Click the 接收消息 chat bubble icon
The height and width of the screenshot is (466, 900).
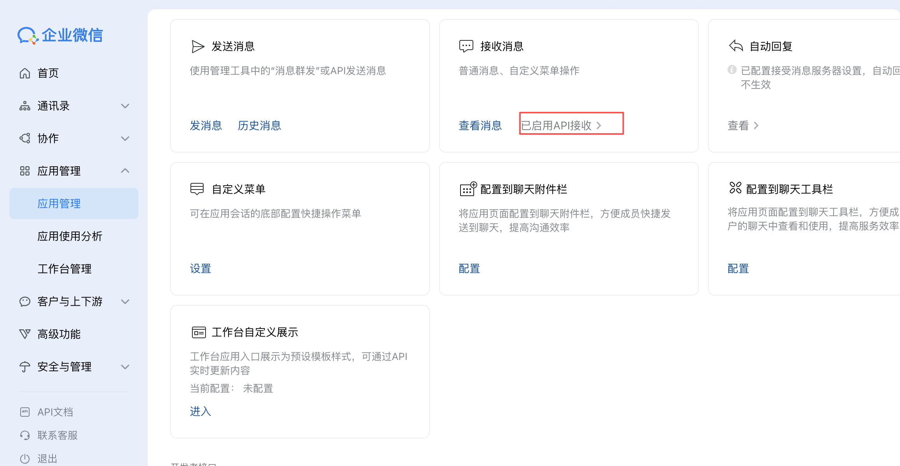point(466,46)
